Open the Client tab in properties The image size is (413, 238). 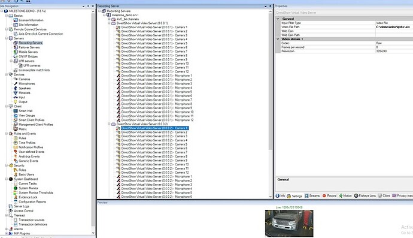tap(384, 196)
